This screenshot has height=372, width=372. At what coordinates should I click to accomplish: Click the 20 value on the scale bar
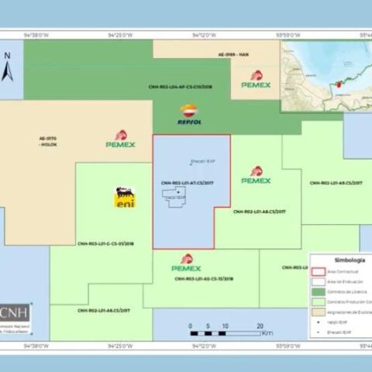click(260, 326)
